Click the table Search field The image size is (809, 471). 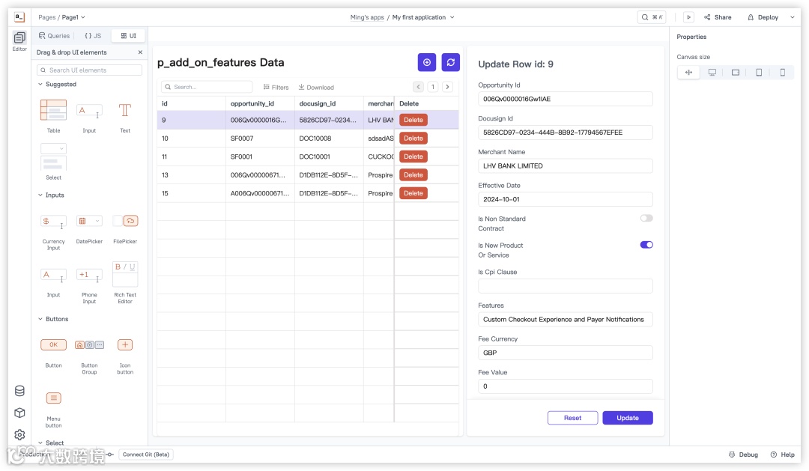[207, 87]
